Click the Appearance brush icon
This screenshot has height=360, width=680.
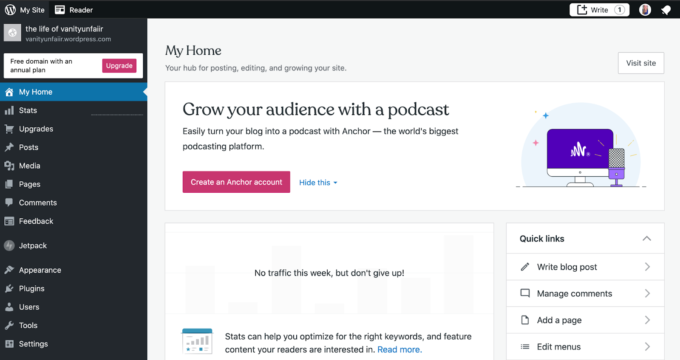click(x=9, y=270)
